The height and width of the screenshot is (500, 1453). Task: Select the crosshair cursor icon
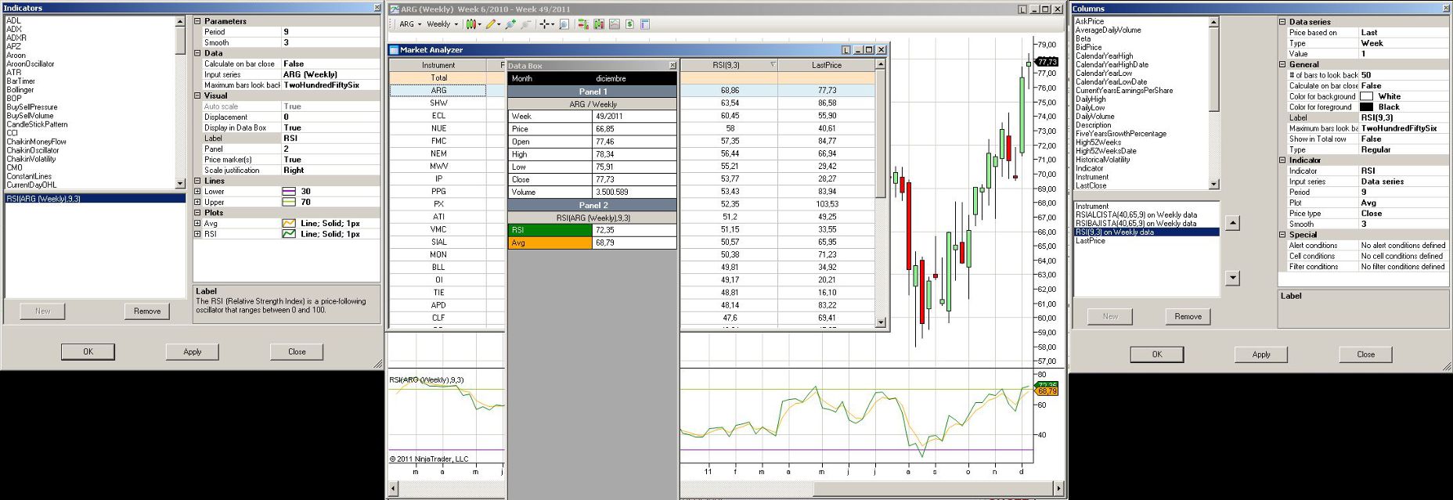[545, 24]
